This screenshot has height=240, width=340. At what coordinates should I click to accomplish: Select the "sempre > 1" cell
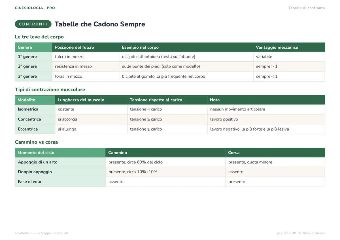click(x=289, y=66)
